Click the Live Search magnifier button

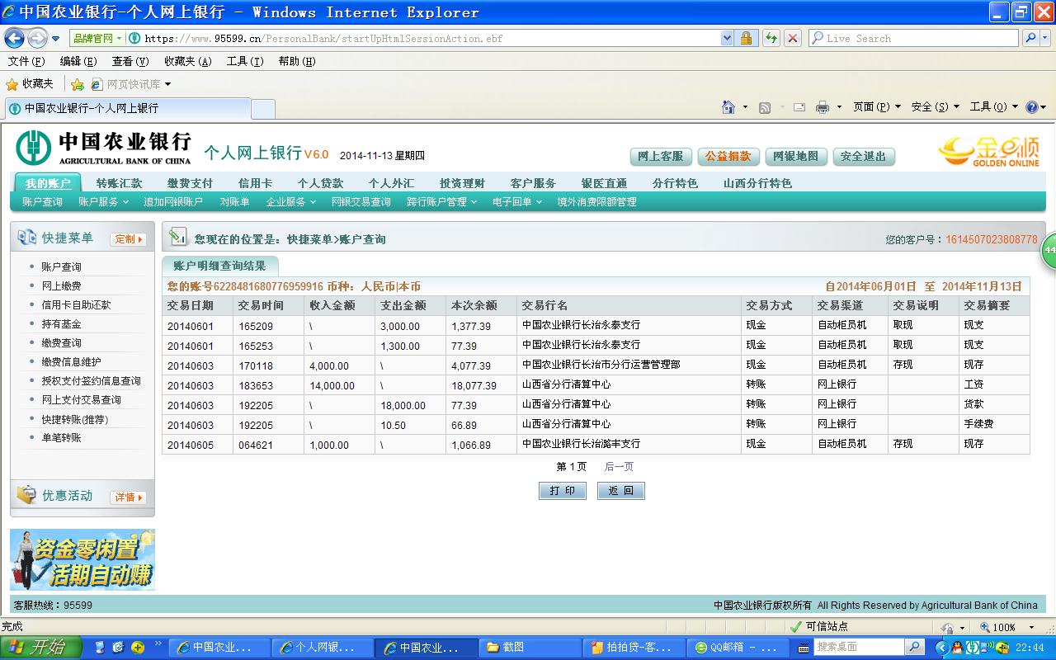click(1030, 38)
